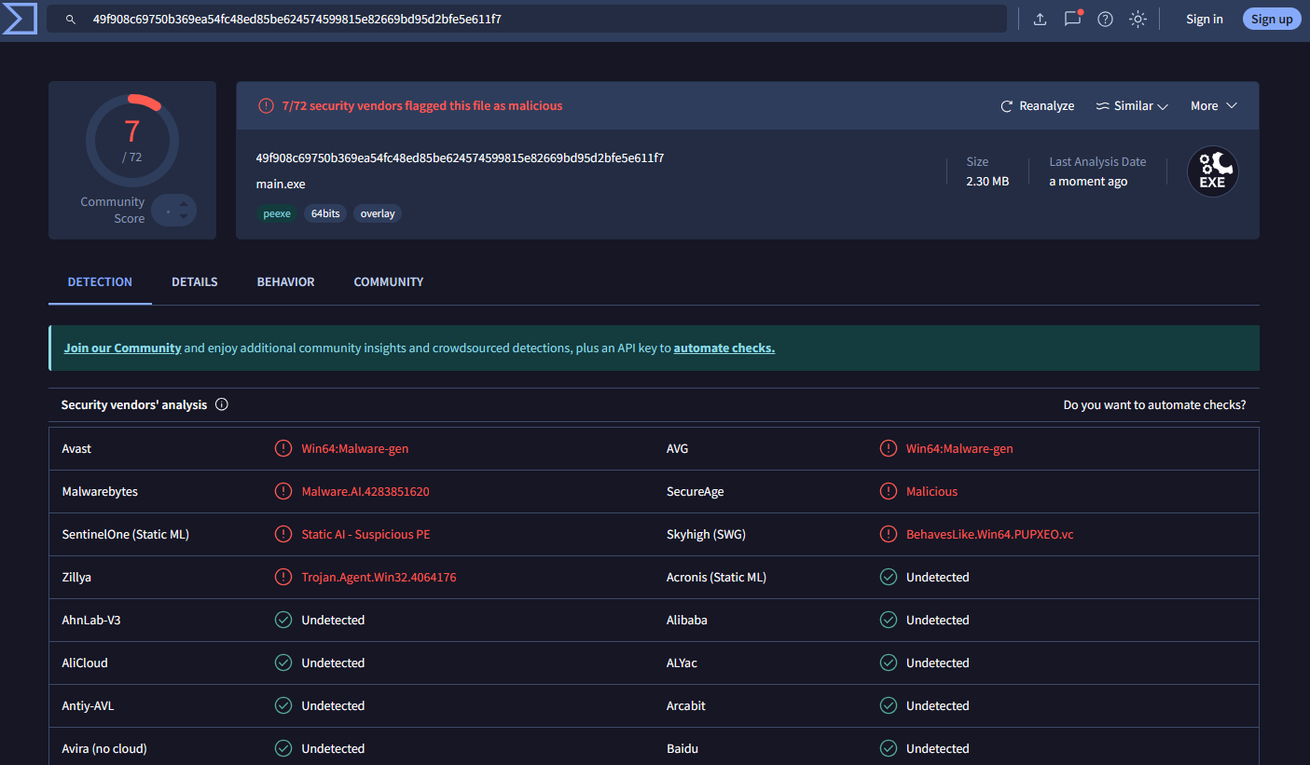Click the Reanalyze button
The height and width of the screenshot is (765, 1310).
point(1037,106)
